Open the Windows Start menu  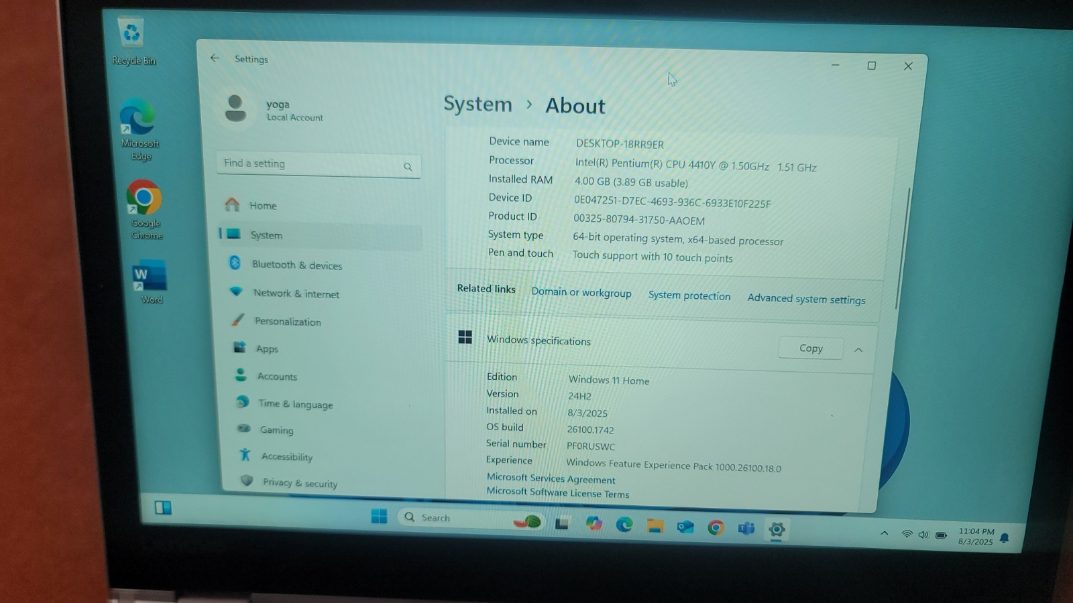(x=379, y=516)
